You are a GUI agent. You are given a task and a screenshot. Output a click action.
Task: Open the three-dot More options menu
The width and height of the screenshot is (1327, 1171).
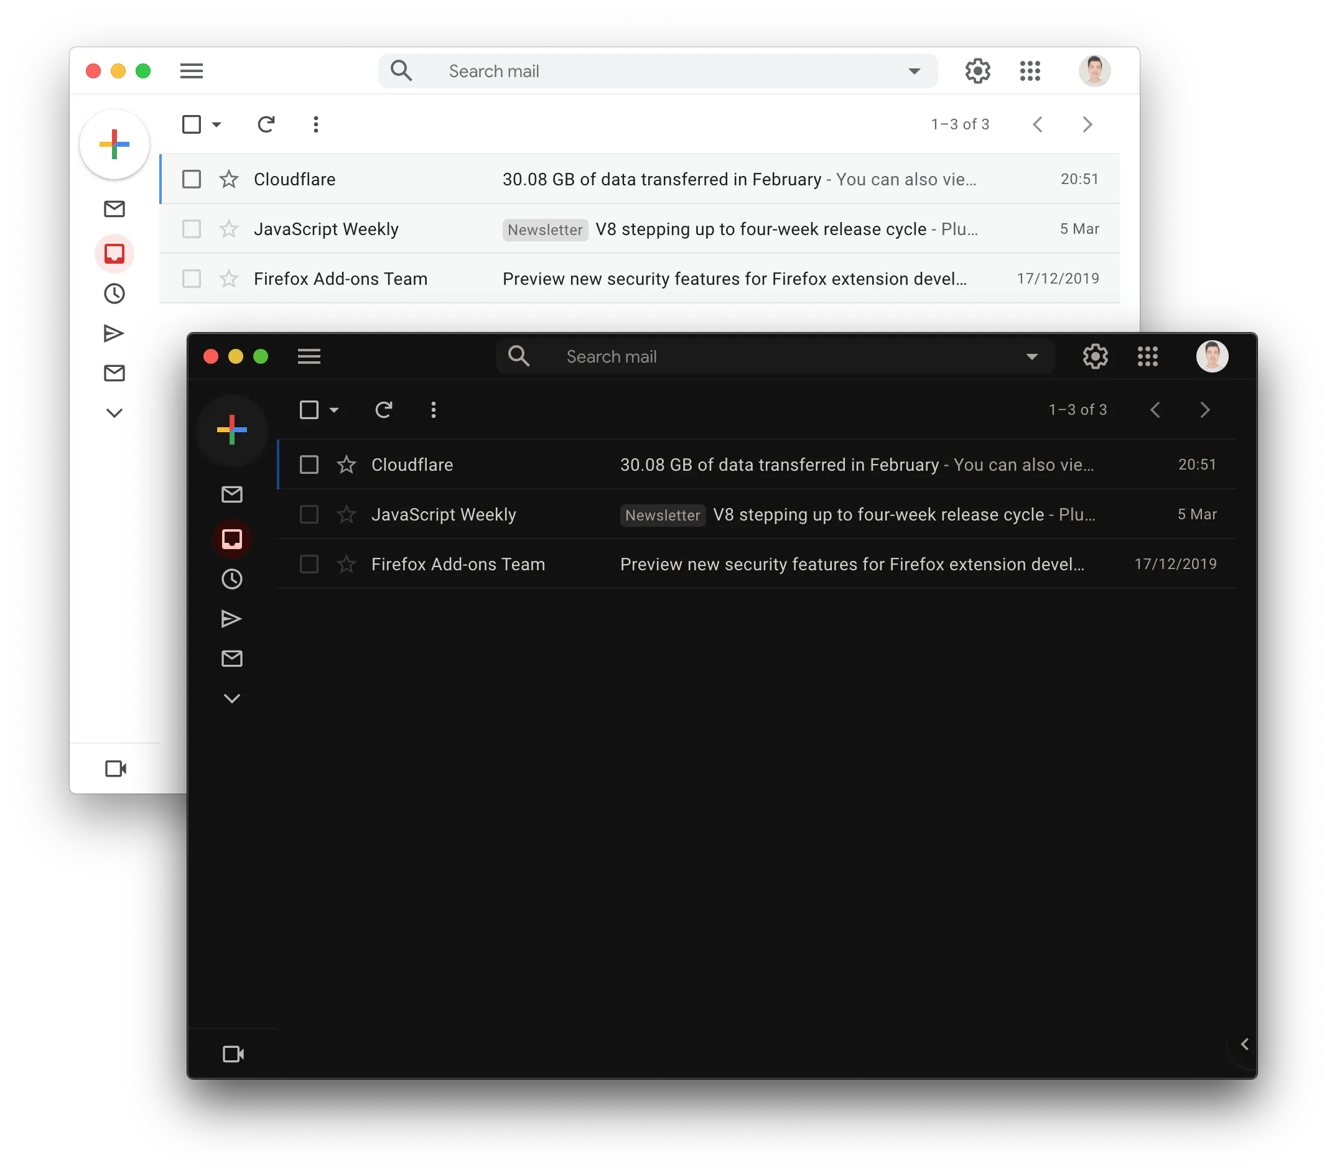coord(433,410)
